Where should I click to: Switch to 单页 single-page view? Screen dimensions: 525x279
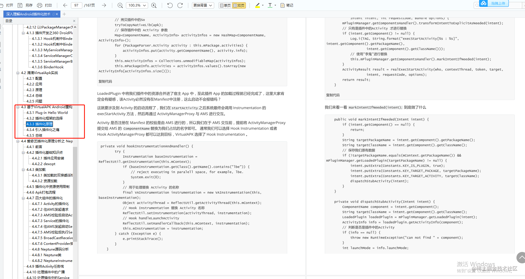coord(225,5)
